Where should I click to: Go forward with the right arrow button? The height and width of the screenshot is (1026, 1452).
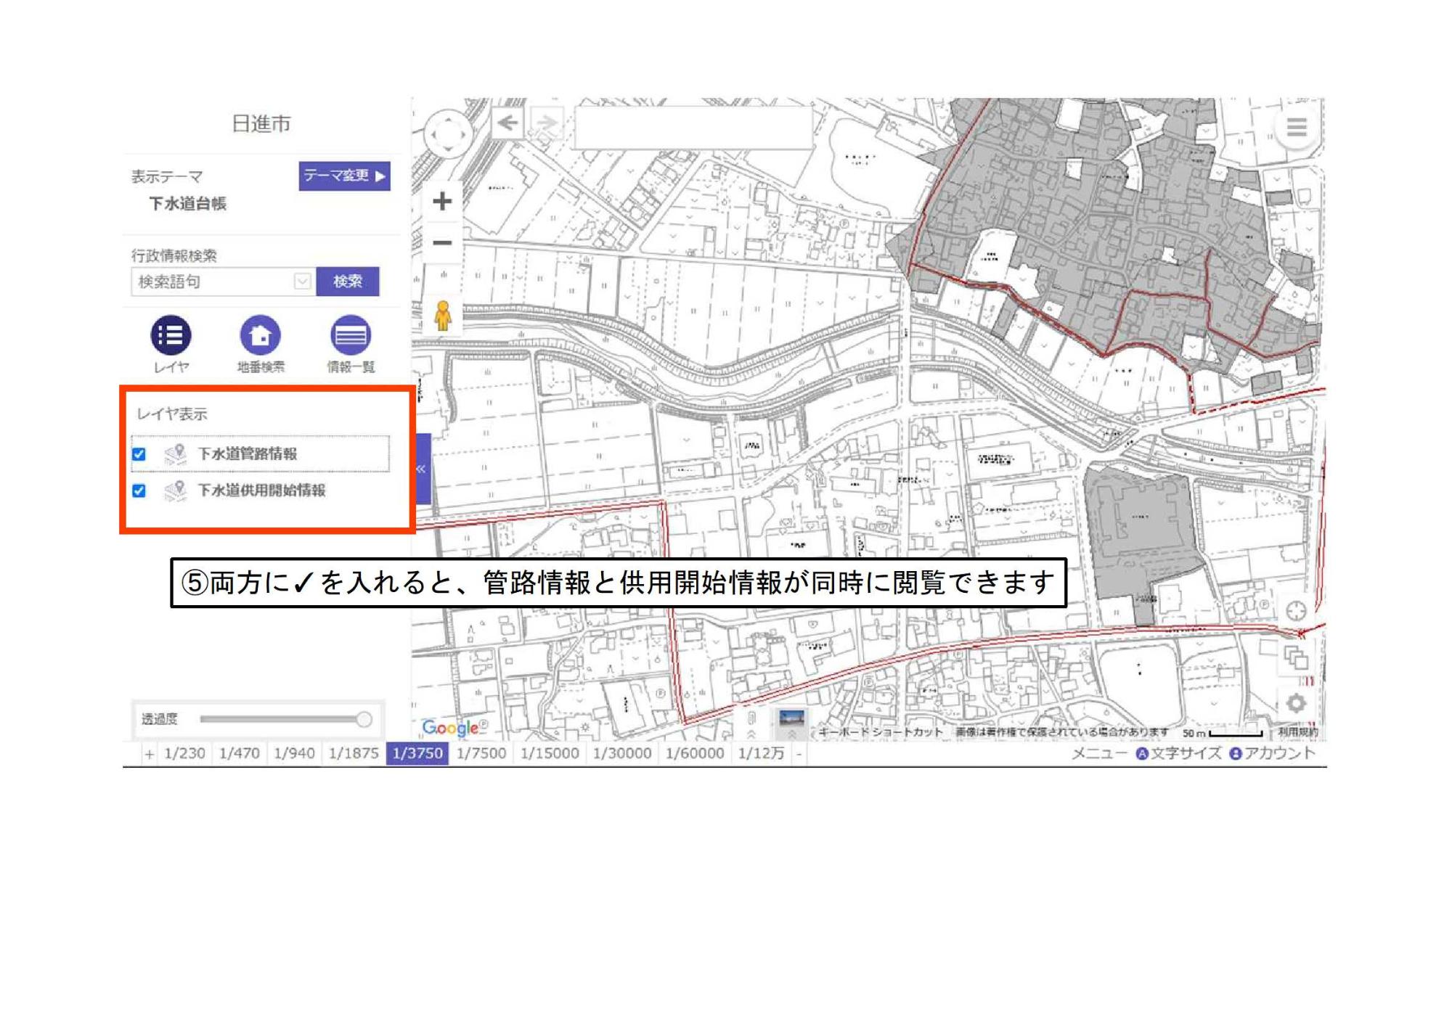point(547,123)
